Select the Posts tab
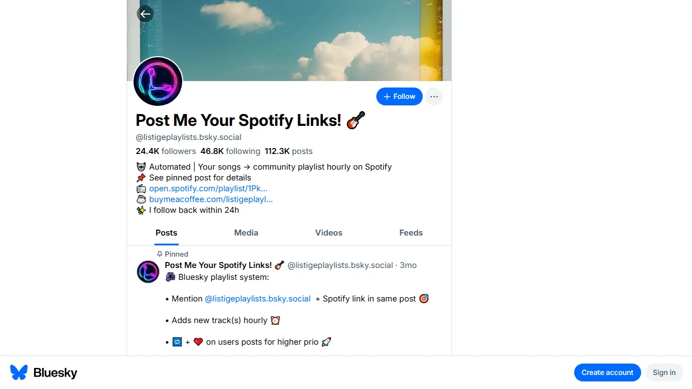This screenshot has height=389, width=692. [166, 233]
